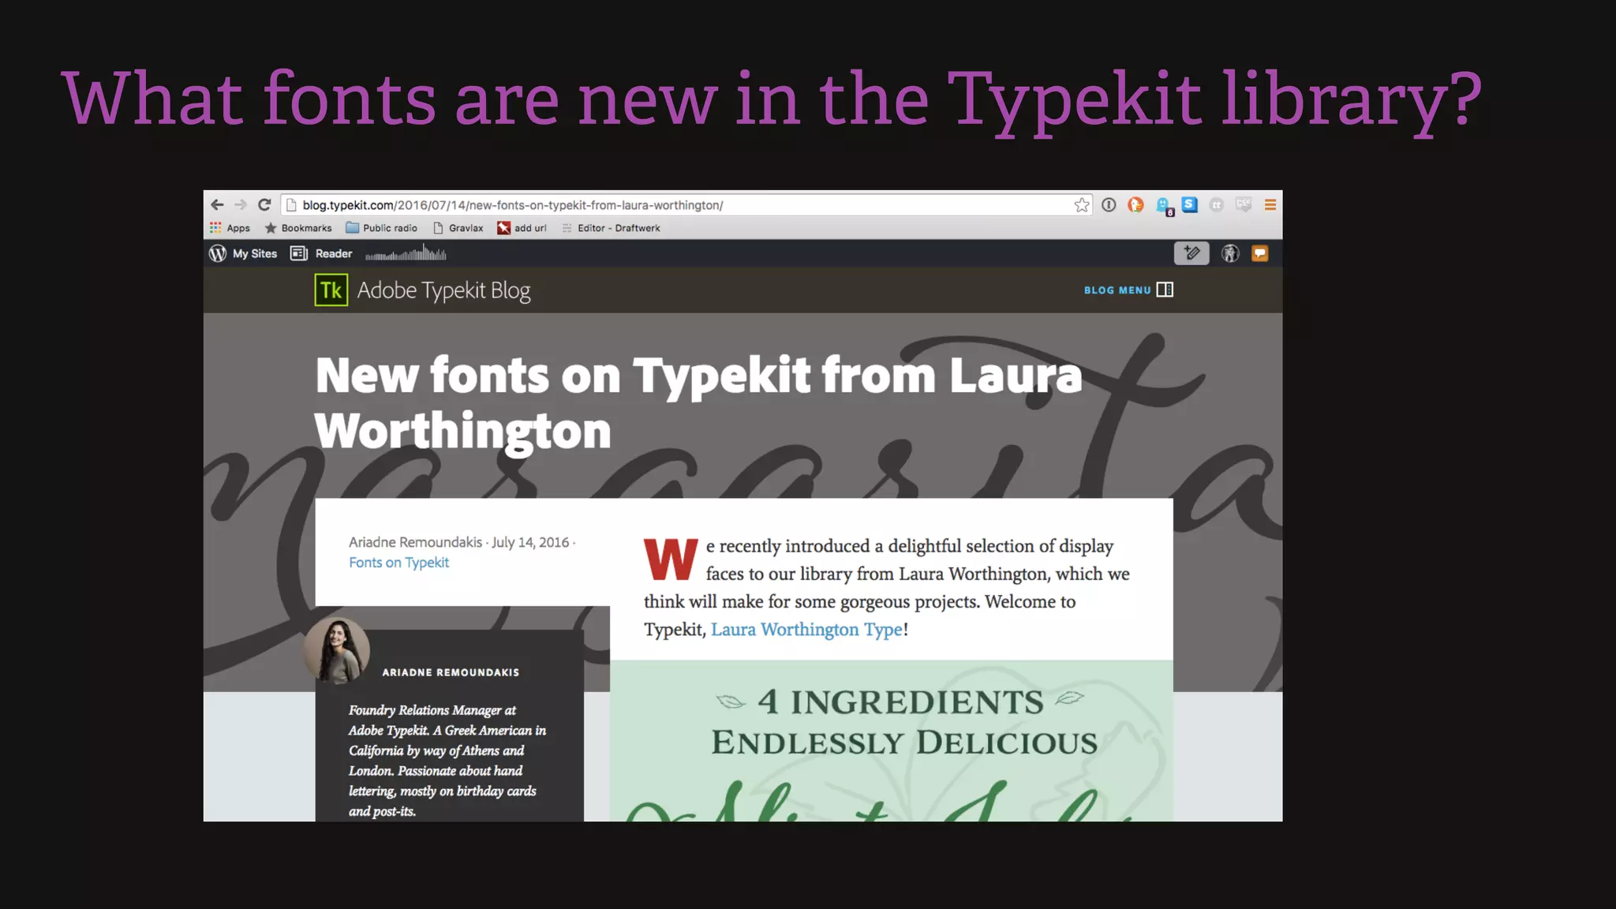
Task: Open the Public radio bookmarks folder
Action: [x=382, y=228]
